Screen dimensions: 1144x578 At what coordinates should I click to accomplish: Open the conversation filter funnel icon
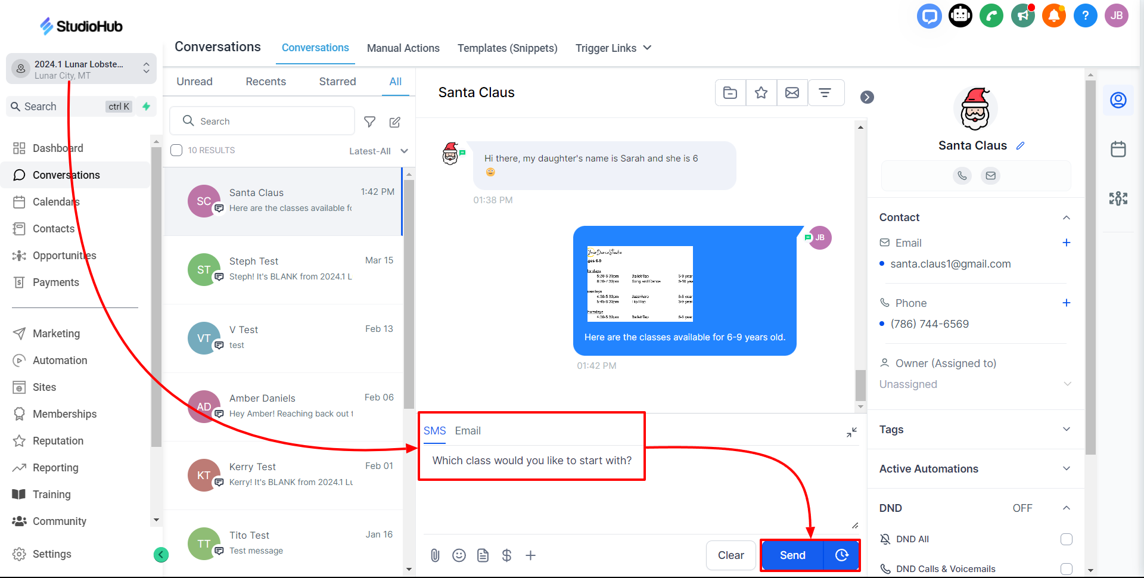[370, 122]
